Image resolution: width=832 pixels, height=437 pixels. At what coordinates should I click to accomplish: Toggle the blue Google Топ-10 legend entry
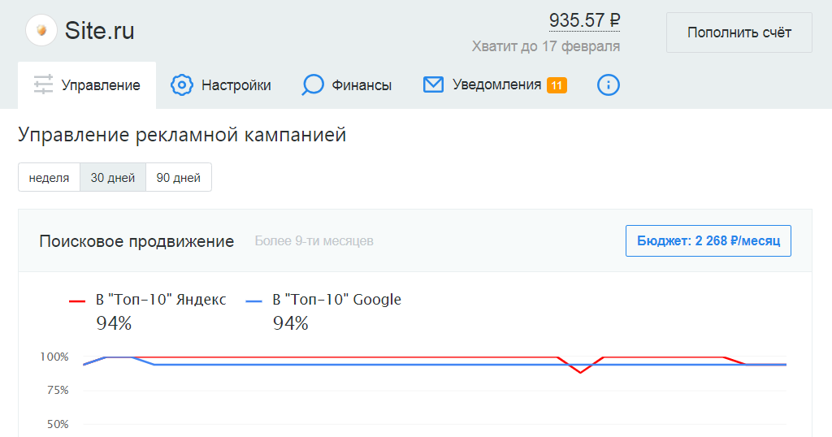pyautogui.click(x=323, y=300)
